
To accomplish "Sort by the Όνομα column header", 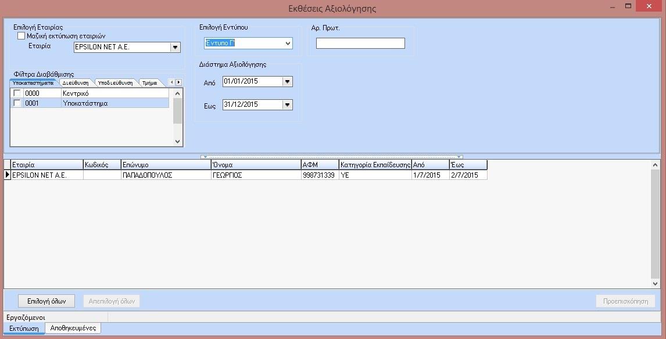I will [256, 165].
